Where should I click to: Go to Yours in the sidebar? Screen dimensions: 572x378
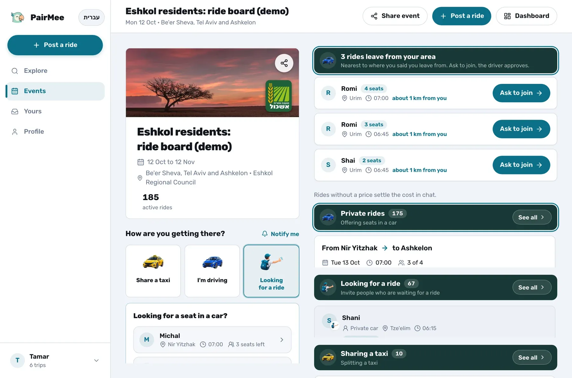[55, 111]
